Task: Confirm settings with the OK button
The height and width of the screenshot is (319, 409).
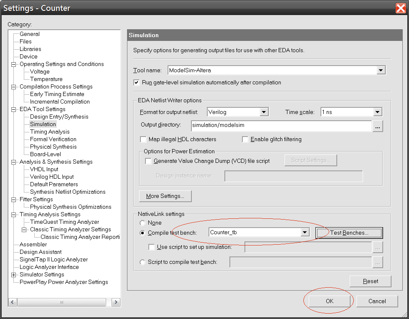Action: pos(330,301)
